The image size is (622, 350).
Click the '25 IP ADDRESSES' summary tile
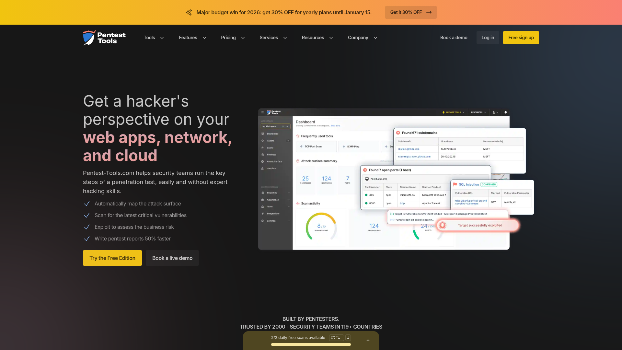[305, 180]
